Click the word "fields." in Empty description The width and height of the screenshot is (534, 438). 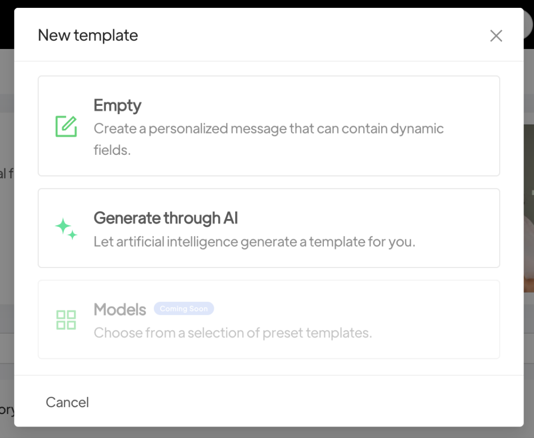[112, 151]
